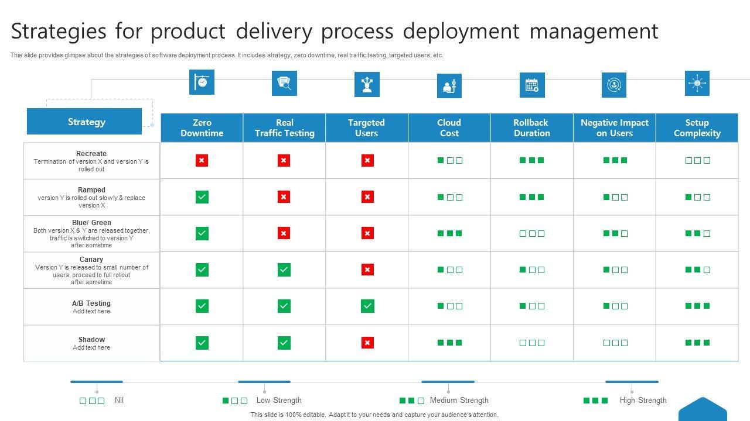Screen dimensions: 750x421
Task: Click red cross for Blue/Green Real Traffic Testing
Action: tap(284, 233)
